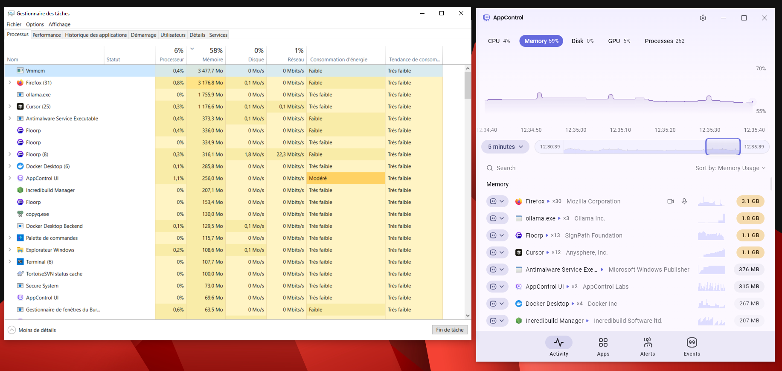
Task: Click the Activity pulse icon
Action: (x=558, y=342)
